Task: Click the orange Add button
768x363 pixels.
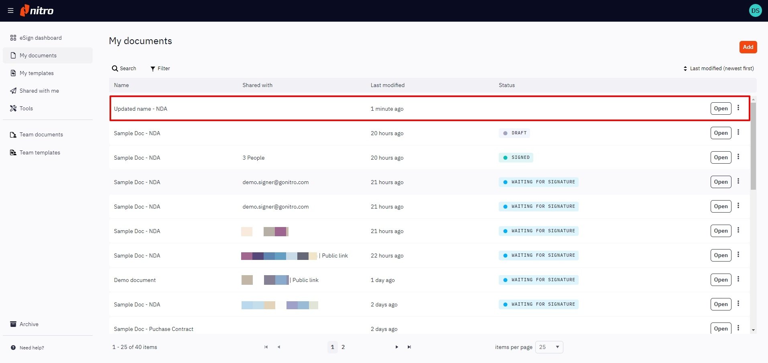Action: [x=748, y=47]
